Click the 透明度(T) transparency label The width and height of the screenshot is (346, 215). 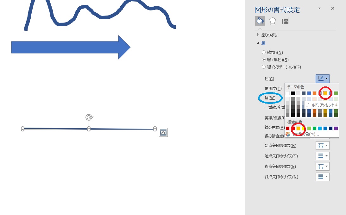(x=273, y=88)
